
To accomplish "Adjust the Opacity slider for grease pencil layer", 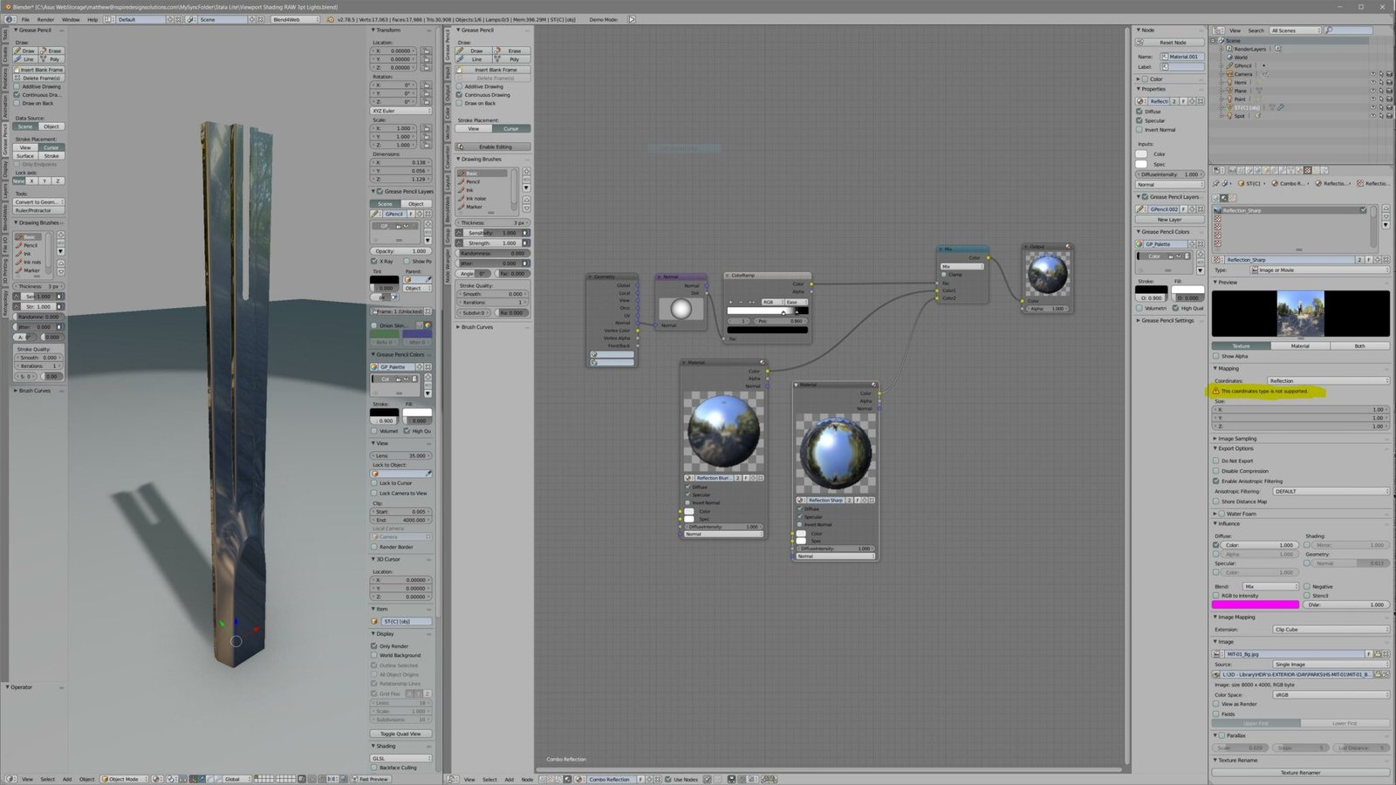I will 401,251.
